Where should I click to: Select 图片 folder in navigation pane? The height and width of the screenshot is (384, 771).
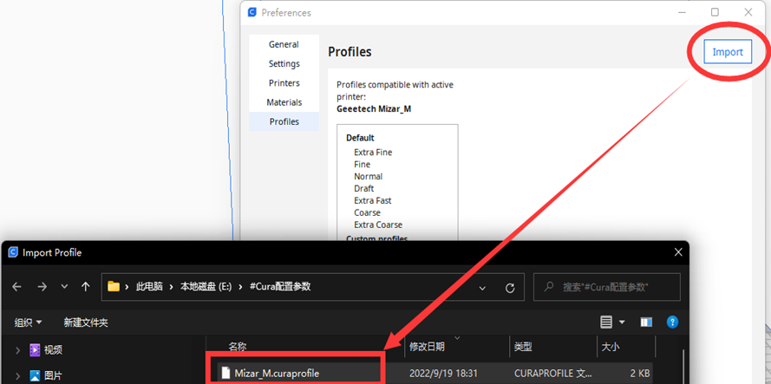coord(53,375)
